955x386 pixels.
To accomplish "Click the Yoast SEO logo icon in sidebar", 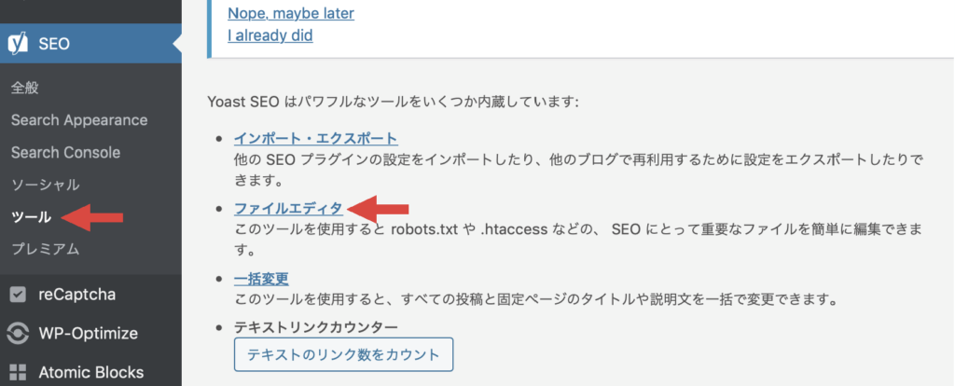I will coord(18,43).
